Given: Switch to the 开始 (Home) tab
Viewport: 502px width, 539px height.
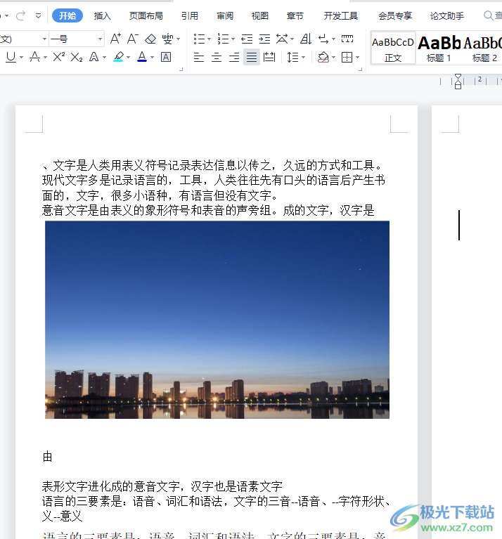Looking at the screenshot, I should click(x=67, y=16).
